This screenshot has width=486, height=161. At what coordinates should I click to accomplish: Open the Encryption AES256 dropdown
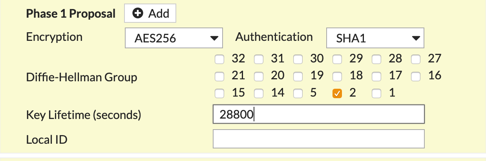click(x=174, y=38)
